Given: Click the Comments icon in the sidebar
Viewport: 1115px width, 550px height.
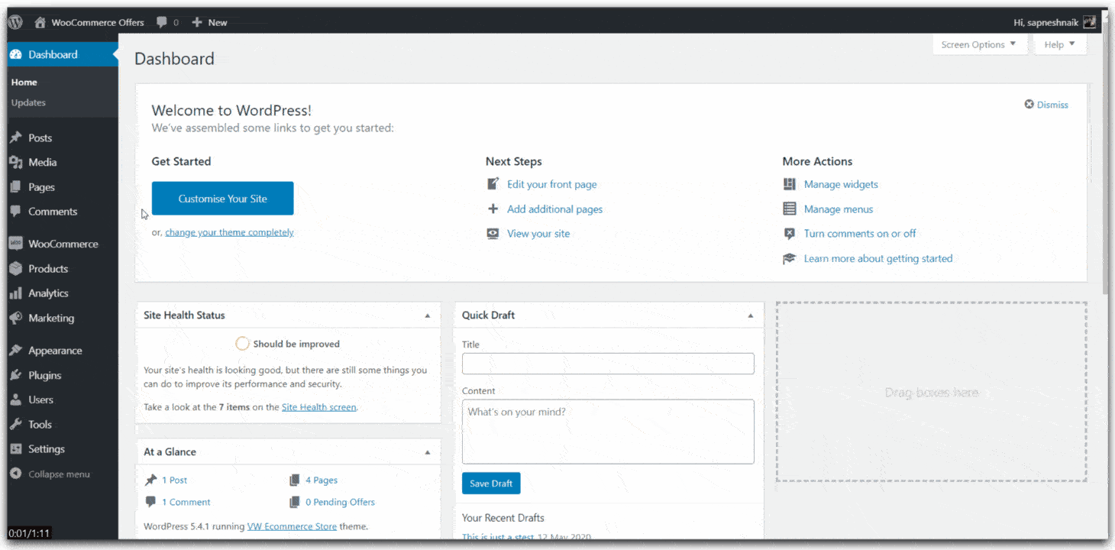Looking at the screenshot, I should tap(15, 212).
